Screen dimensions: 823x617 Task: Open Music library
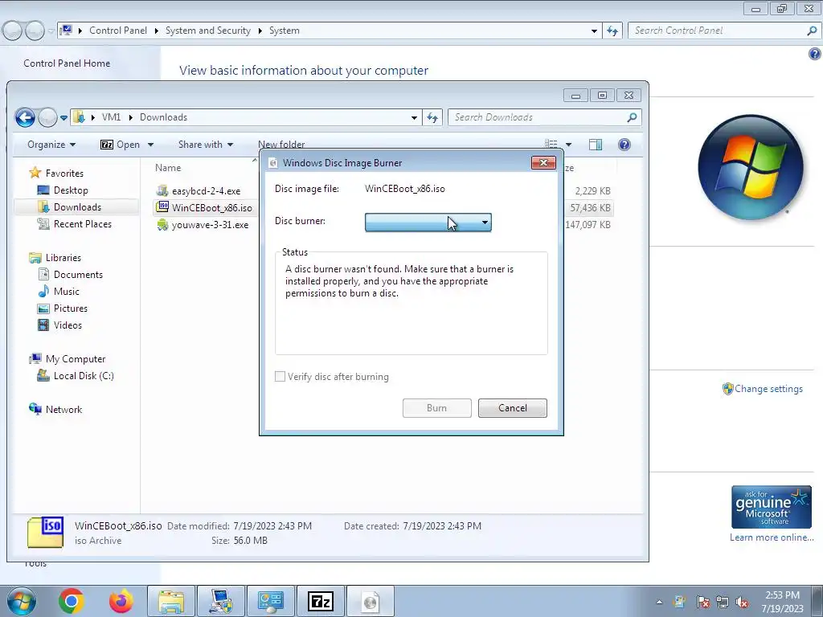point(66,291)
